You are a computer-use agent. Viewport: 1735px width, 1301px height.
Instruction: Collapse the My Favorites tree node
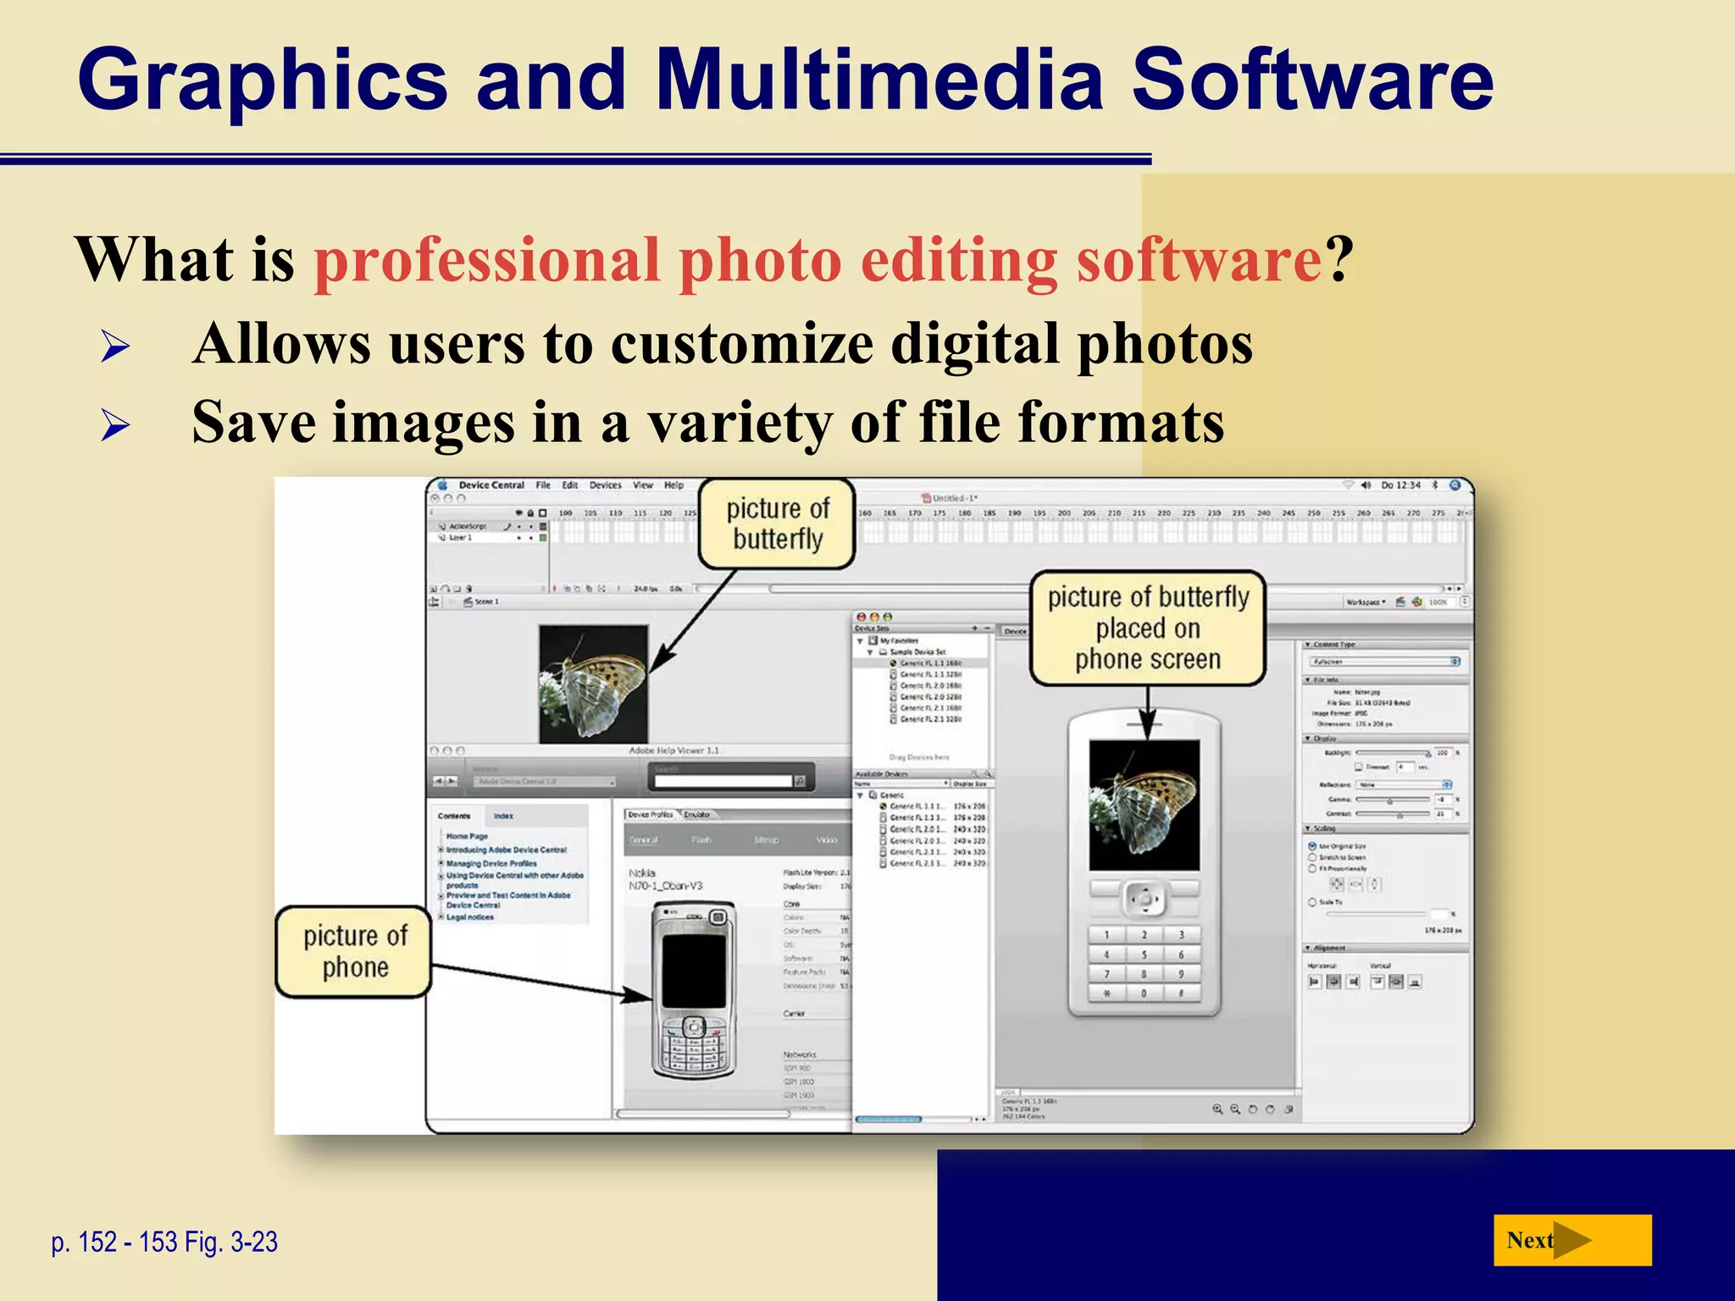860,641
